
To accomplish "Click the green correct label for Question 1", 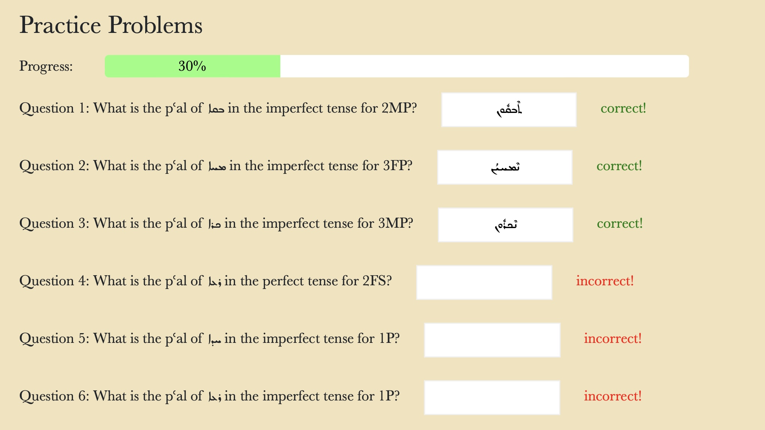I will coord(623,108).
